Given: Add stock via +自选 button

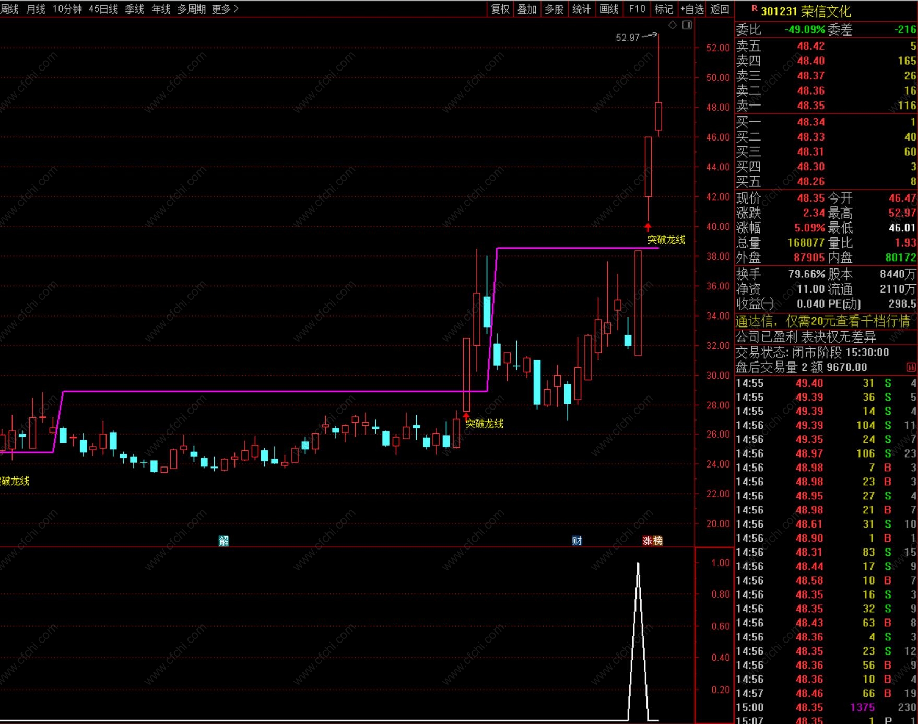Looking at the screenshot, I should 692,9.
